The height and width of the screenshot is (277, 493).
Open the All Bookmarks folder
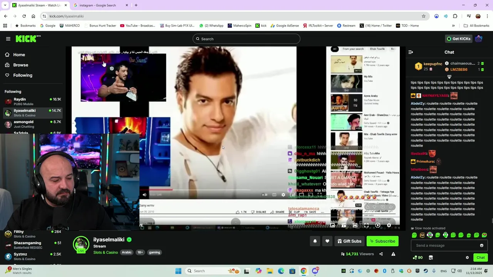pos(476,26)
